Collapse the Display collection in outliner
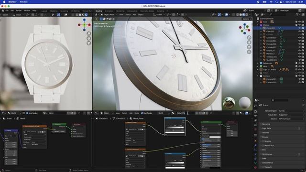This screenshot has height=172, width=306. 258,25
